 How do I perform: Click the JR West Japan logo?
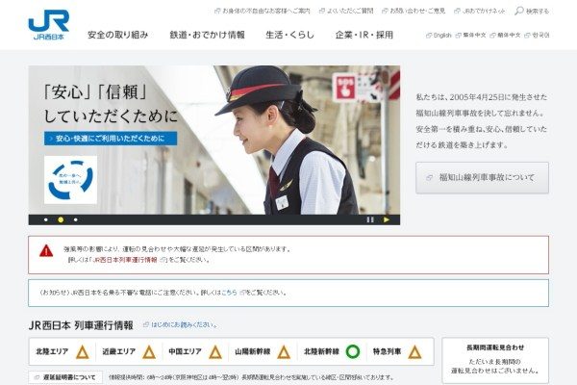[x=49, y=25]
